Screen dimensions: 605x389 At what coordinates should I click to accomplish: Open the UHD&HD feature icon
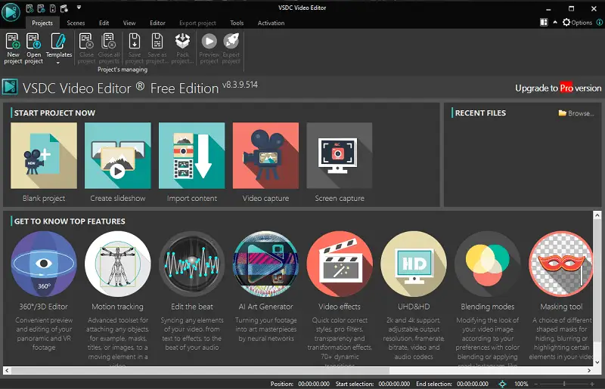click(x=414, y=264)
